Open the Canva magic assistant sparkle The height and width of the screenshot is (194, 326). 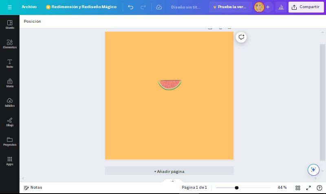point(313,170)
